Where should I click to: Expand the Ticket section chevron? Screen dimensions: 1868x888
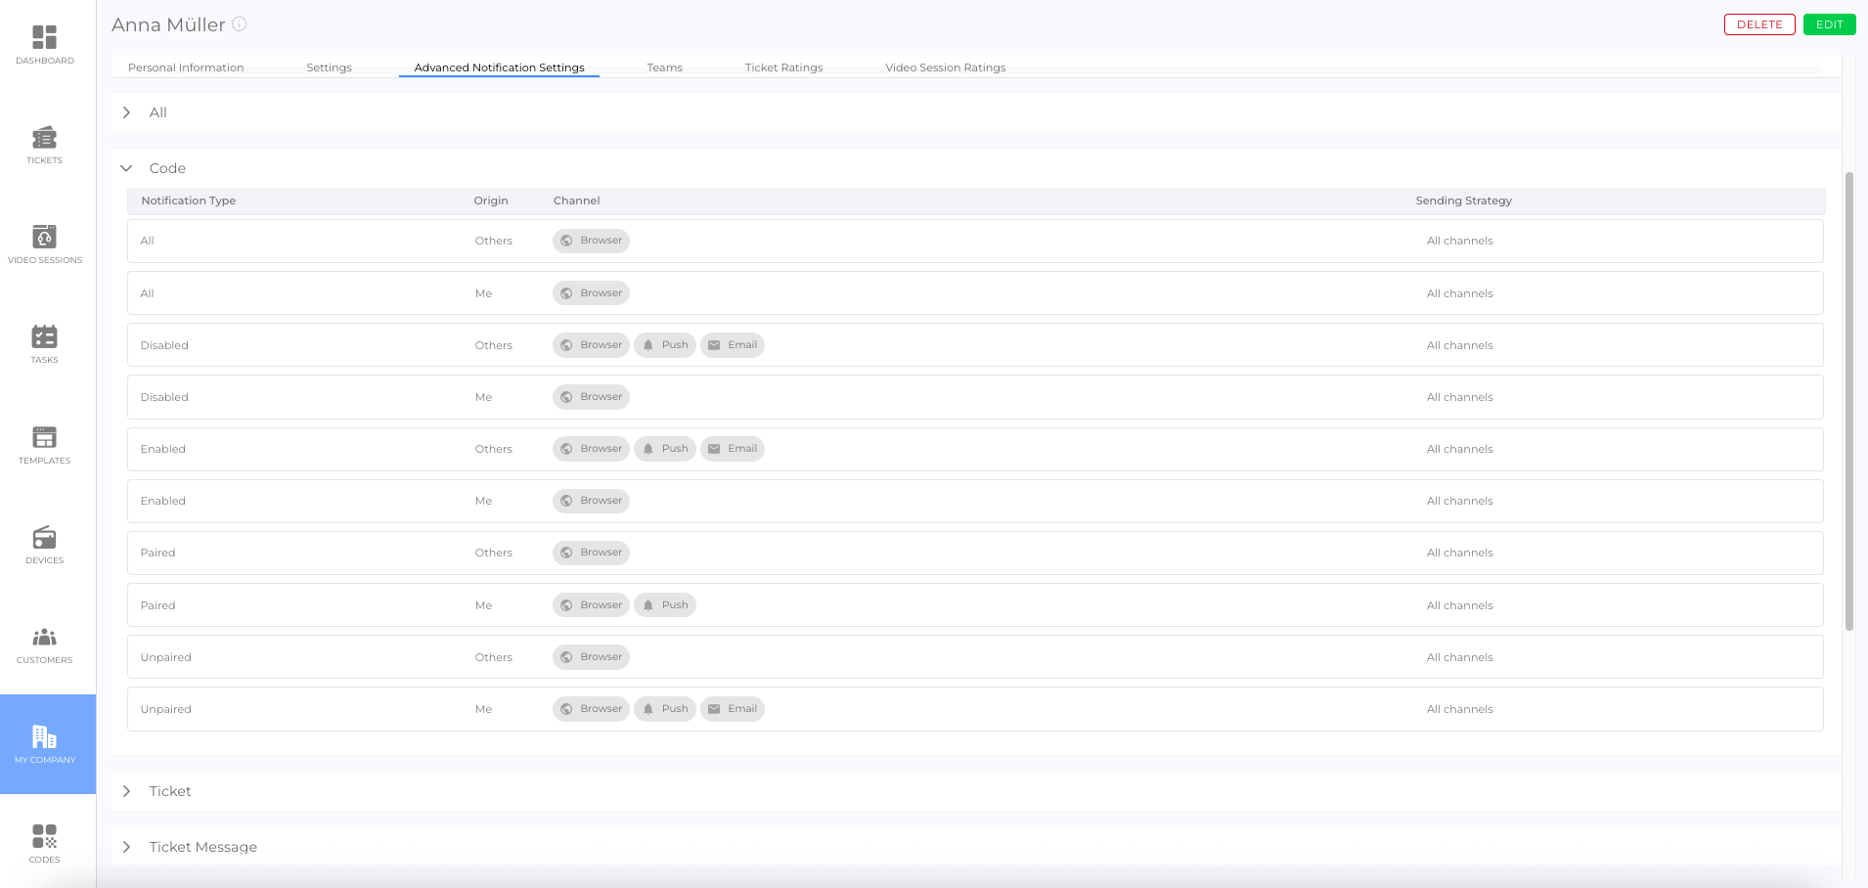(126, 791)
